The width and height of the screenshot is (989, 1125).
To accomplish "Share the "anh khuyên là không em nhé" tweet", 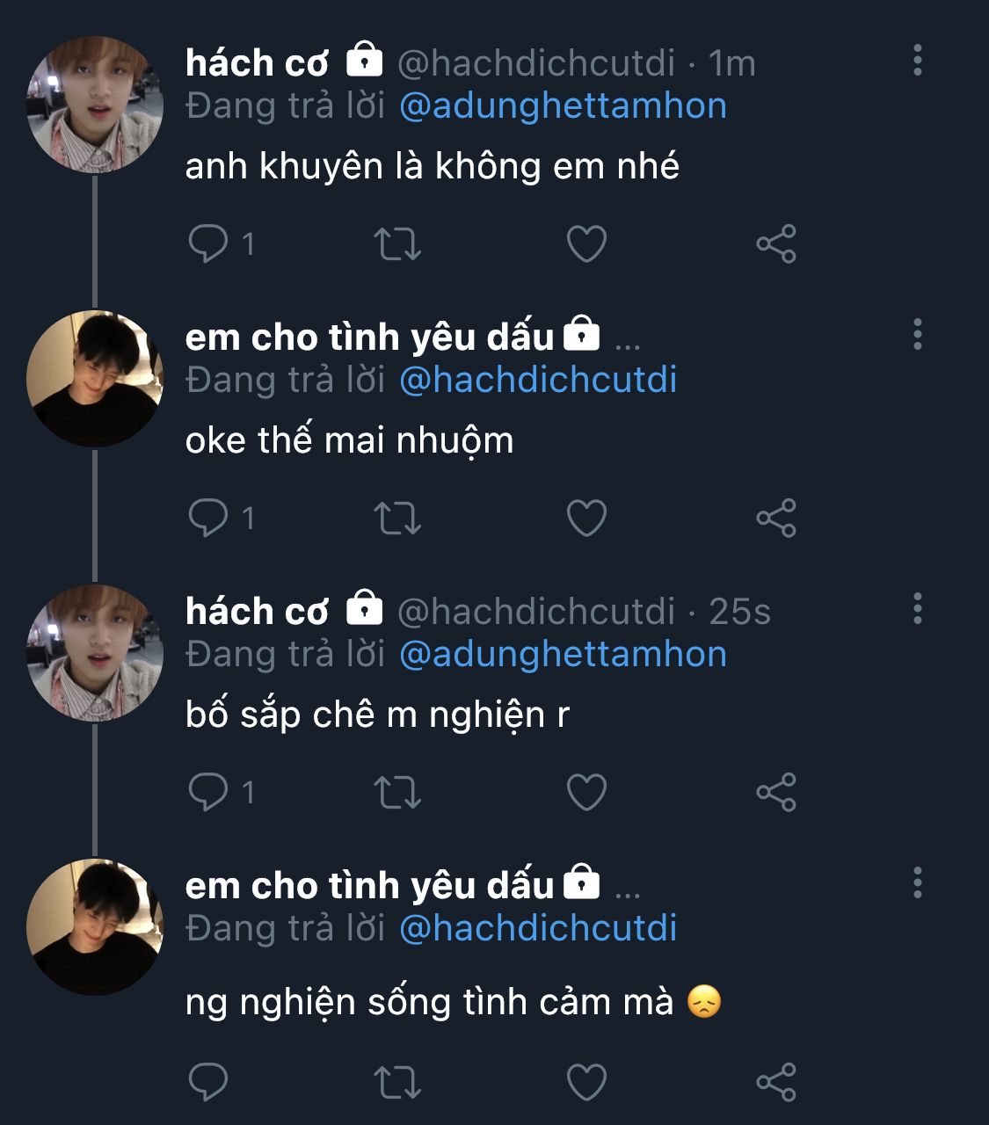I will (x=776, y=243).
